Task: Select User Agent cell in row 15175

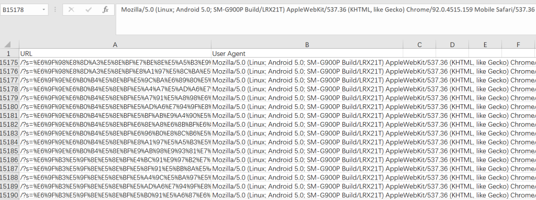Action: tap(307, 62)
